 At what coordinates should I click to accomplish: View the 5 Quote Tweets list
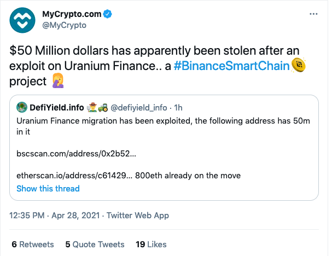click(x=95, y=244)
